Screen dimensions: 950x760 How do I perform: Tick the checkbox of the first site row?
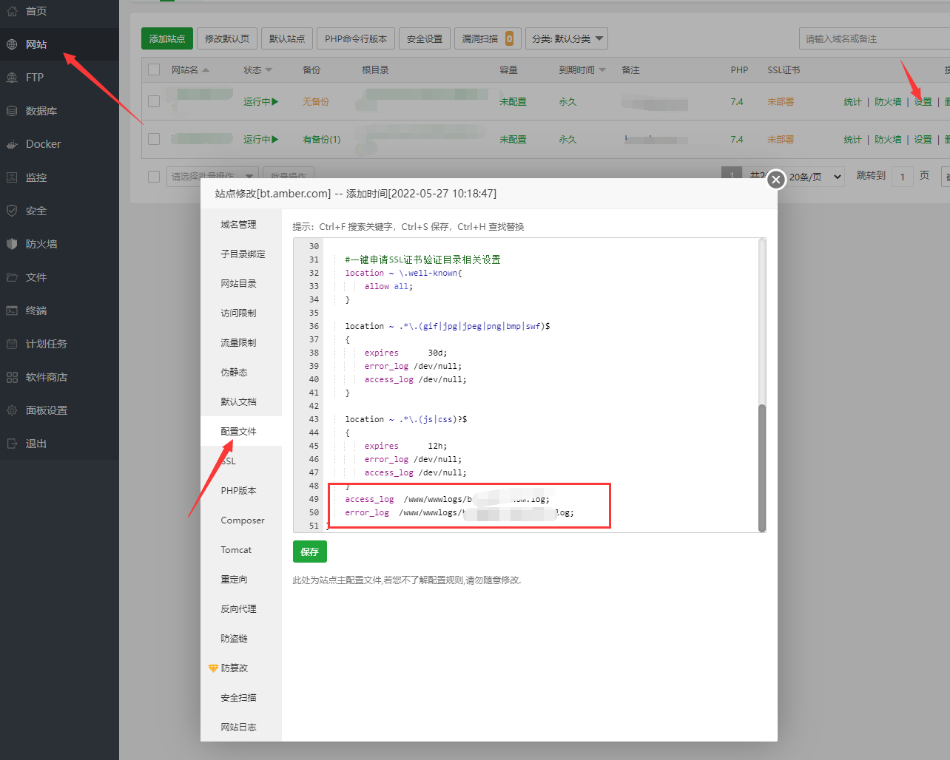pos(154,101)
